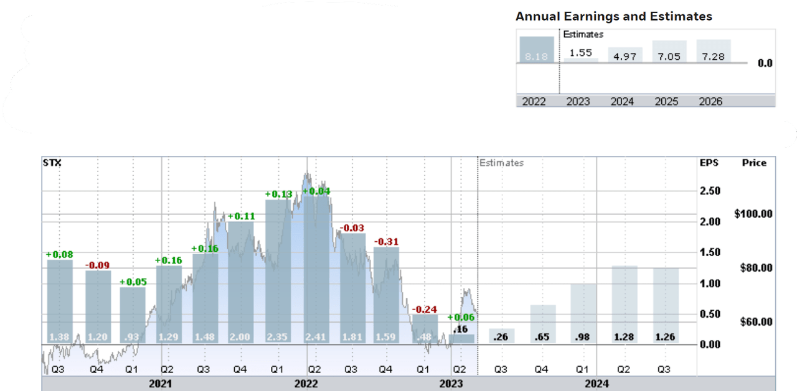This screenshot has height=391, width=797.
Task: Open the Annual Earnings and Estimates title
Action: pos(613,16)
